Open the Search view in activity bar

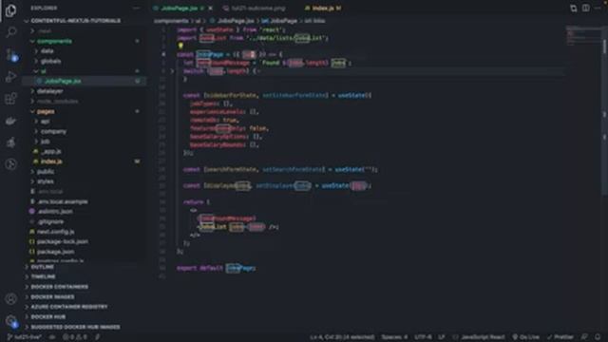10,32
